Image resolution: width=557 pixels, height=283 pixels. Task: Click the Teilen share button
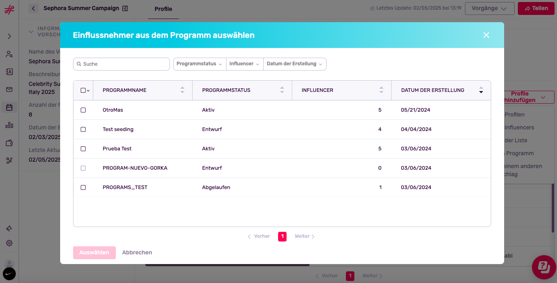(536, 8)
